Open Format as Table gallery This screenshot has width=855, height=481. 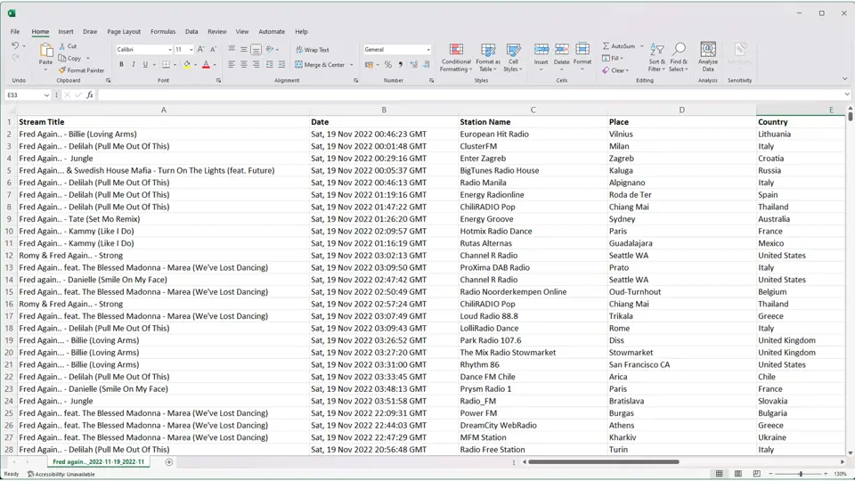tap(487, 57)
